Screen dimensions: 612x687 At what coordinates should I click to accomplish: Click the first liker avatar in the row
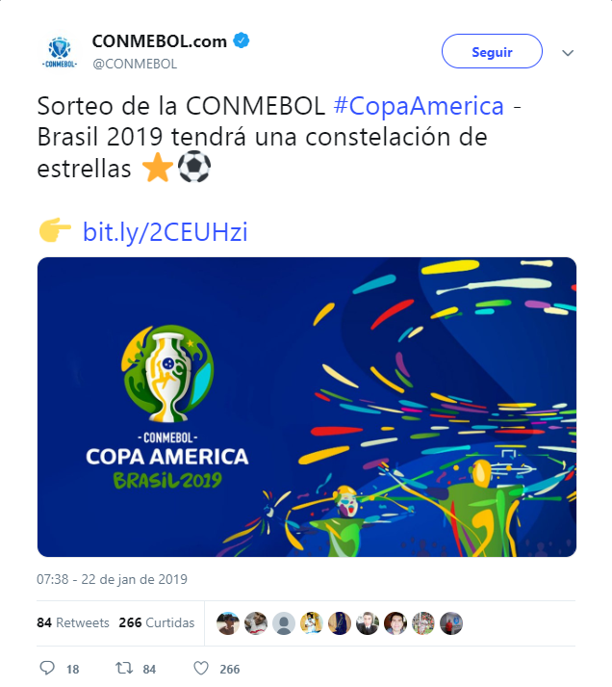pos(228,623)
